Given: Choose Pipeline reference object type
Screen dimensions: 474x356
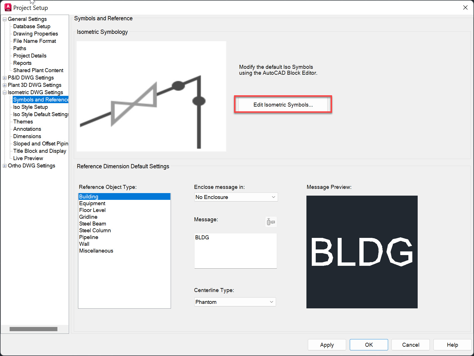Looking at the screenshot, I should pyautogui.click(x=124, y=237).
